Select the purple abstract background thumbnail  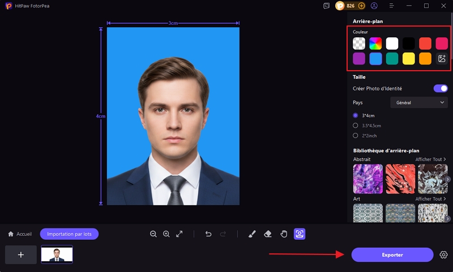pos(367,179)
